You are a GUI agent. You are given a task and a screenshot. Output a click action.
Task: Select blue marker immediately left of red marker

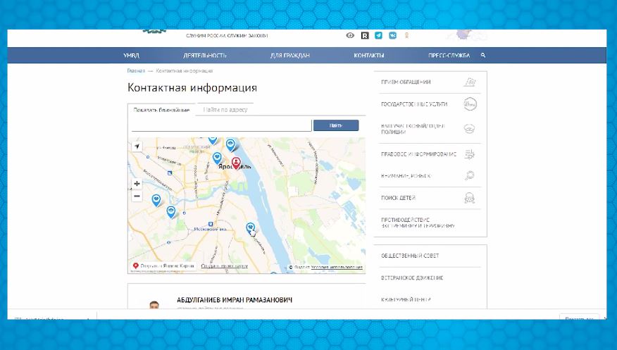[217, 158]
